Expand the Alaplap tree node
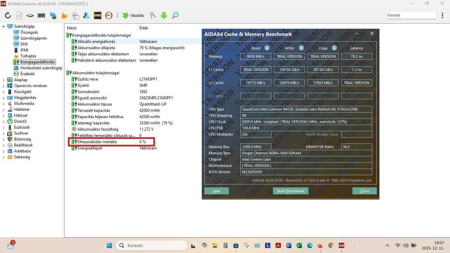 pyautogui.click(x=4, y=80)
